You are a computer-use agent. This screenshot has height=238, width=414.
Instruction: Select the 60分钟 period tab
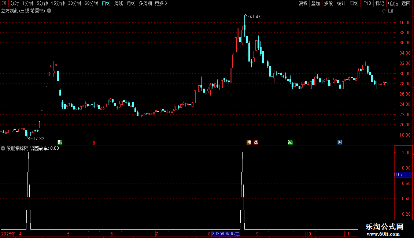click(x=91, y=3)
